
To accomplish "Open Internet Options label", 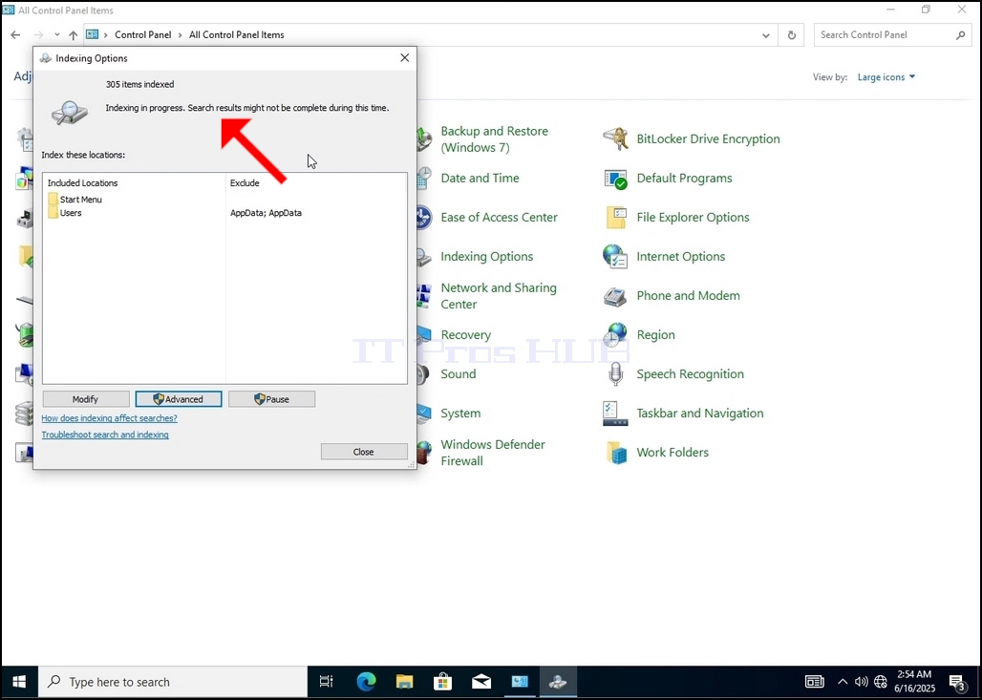I will pos(681,256).
